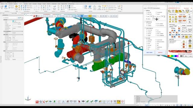The width and height of the screenshot is (193, 108).
Task: Select the left triangle view direction button
Action: 170,19
